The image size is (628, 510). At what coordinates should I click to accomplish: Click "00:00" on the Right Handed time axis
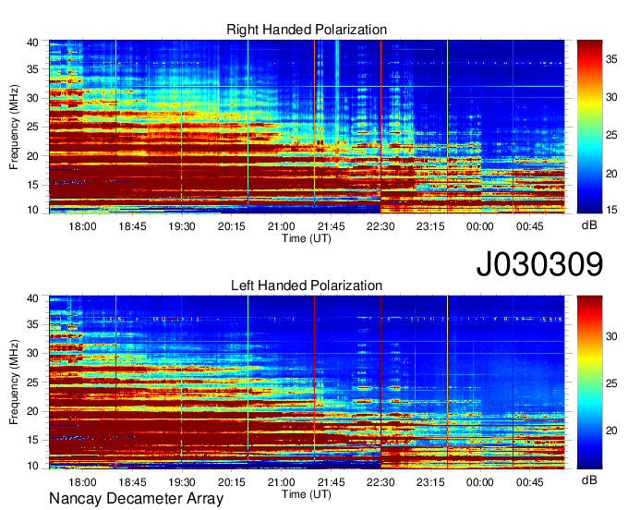pyautogui.click(x=480, y=226)
